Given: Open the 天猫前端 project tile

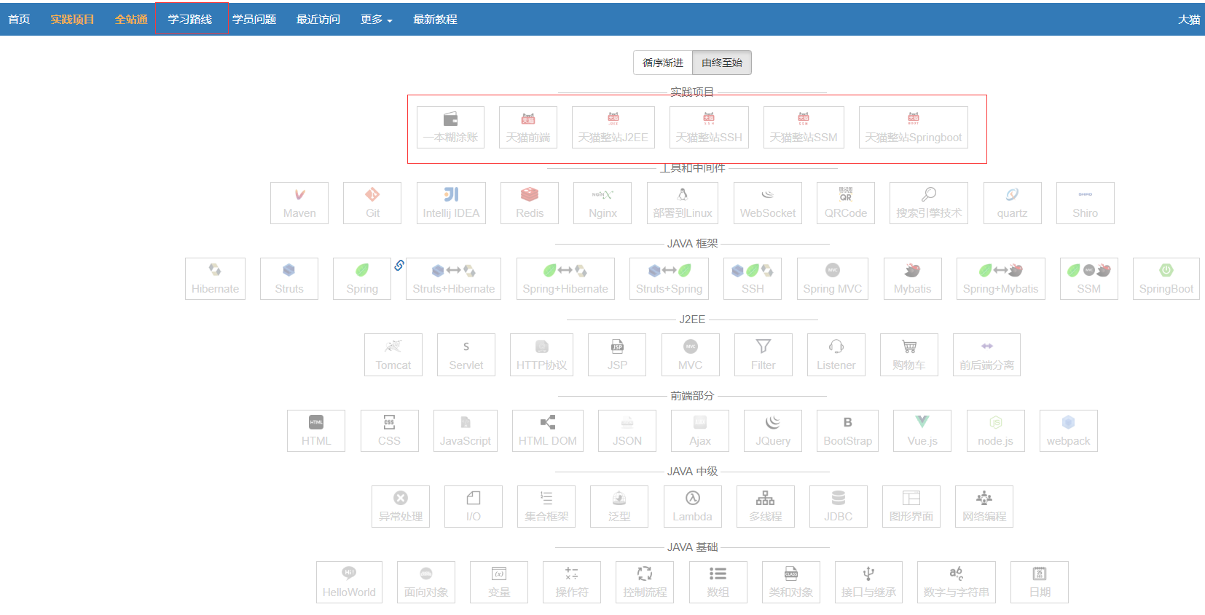Looking at the screenshot, I should tap(528, 127).
